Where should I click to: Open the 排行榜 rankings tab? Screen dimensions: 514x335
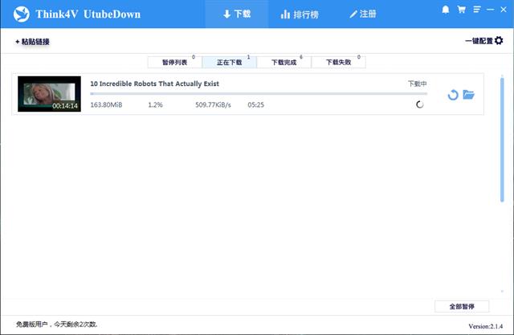click(x=296, y=14)
